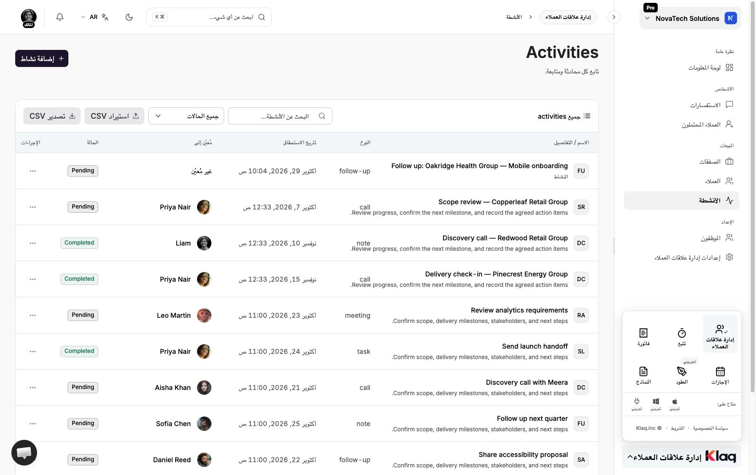Viewport: 756px width, 475px height.
Task: Open the العقود contracts app
Action: [x=682, y=375]
